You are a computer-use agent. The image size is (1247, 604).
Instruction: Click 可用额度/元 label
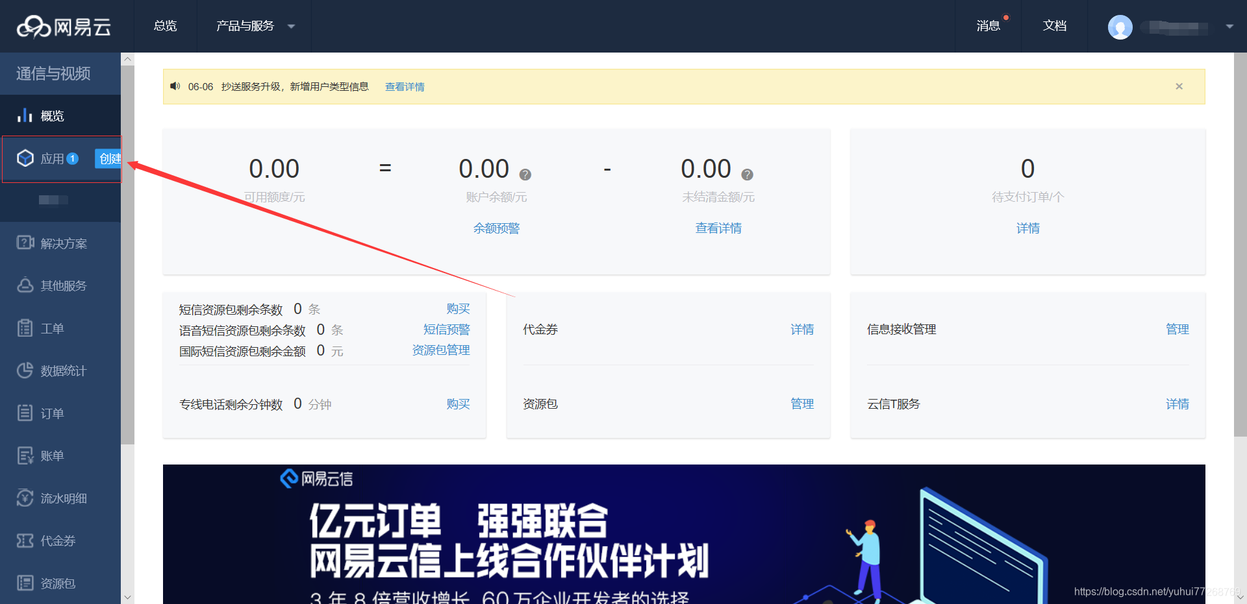(274, 197)
